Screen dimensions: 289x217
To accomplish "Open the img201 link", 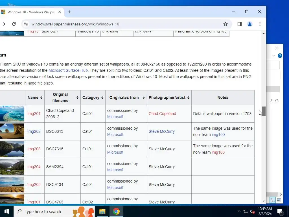I will click(x=34, y=114).
